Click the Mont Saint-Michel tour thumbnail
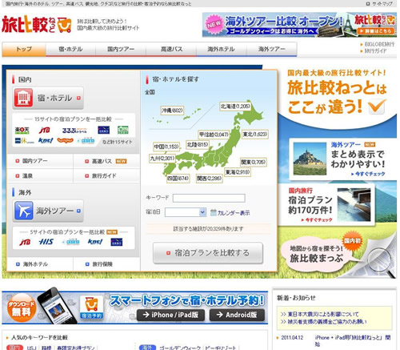This screenshot has width=400, height=350. [x=310, y=159]
